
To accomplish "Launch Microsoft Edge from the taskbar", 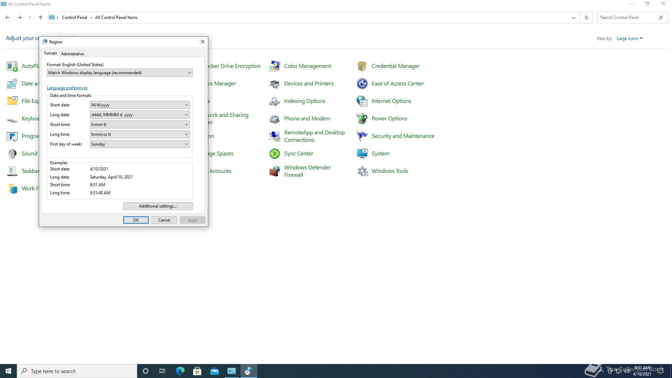I will (180, 371).
